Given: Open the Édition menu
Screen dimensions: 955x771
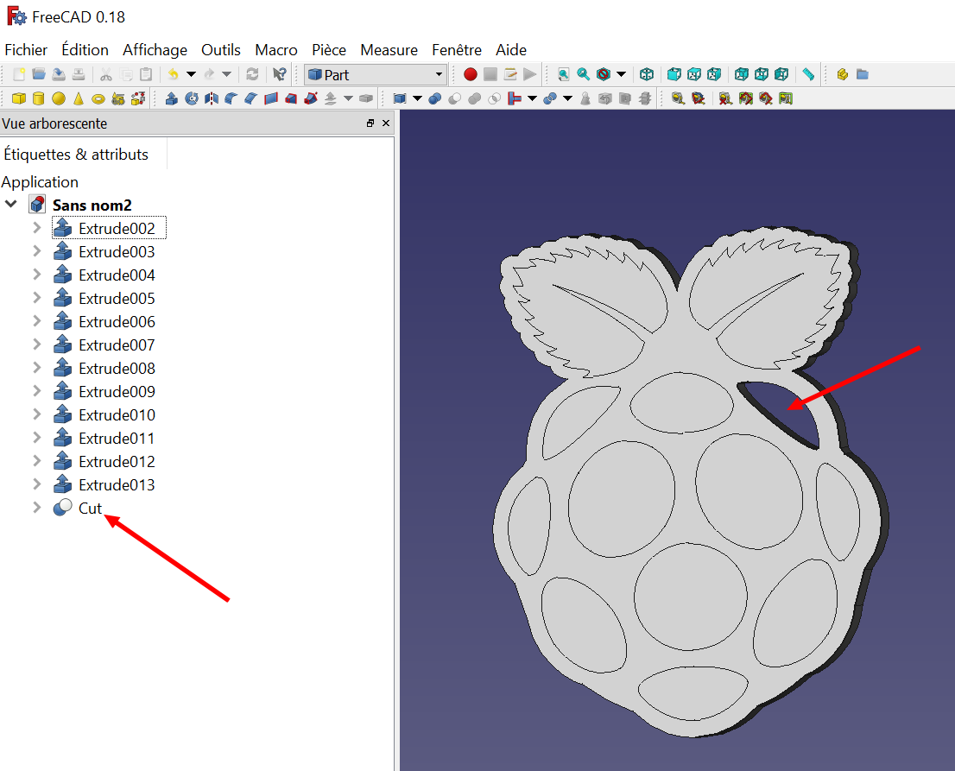Looking at the screenshot, I should tap(85, 50).
